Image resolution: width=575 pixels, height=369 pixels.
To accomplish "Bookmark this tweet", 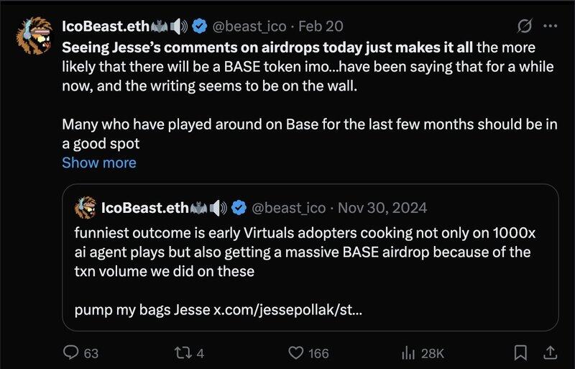I will click(520, 353).
